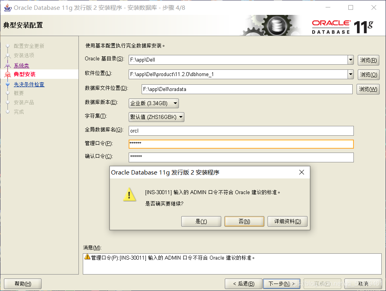This screenshot has width=386, height=291.
Task: Expand the 字符集 默认值 ZHS16GBK combo box
Action: 156,117
